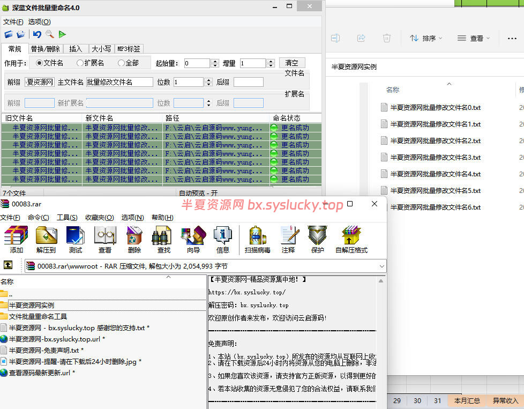Click the share icon in Explorer toolbar

tap(361, 38)
